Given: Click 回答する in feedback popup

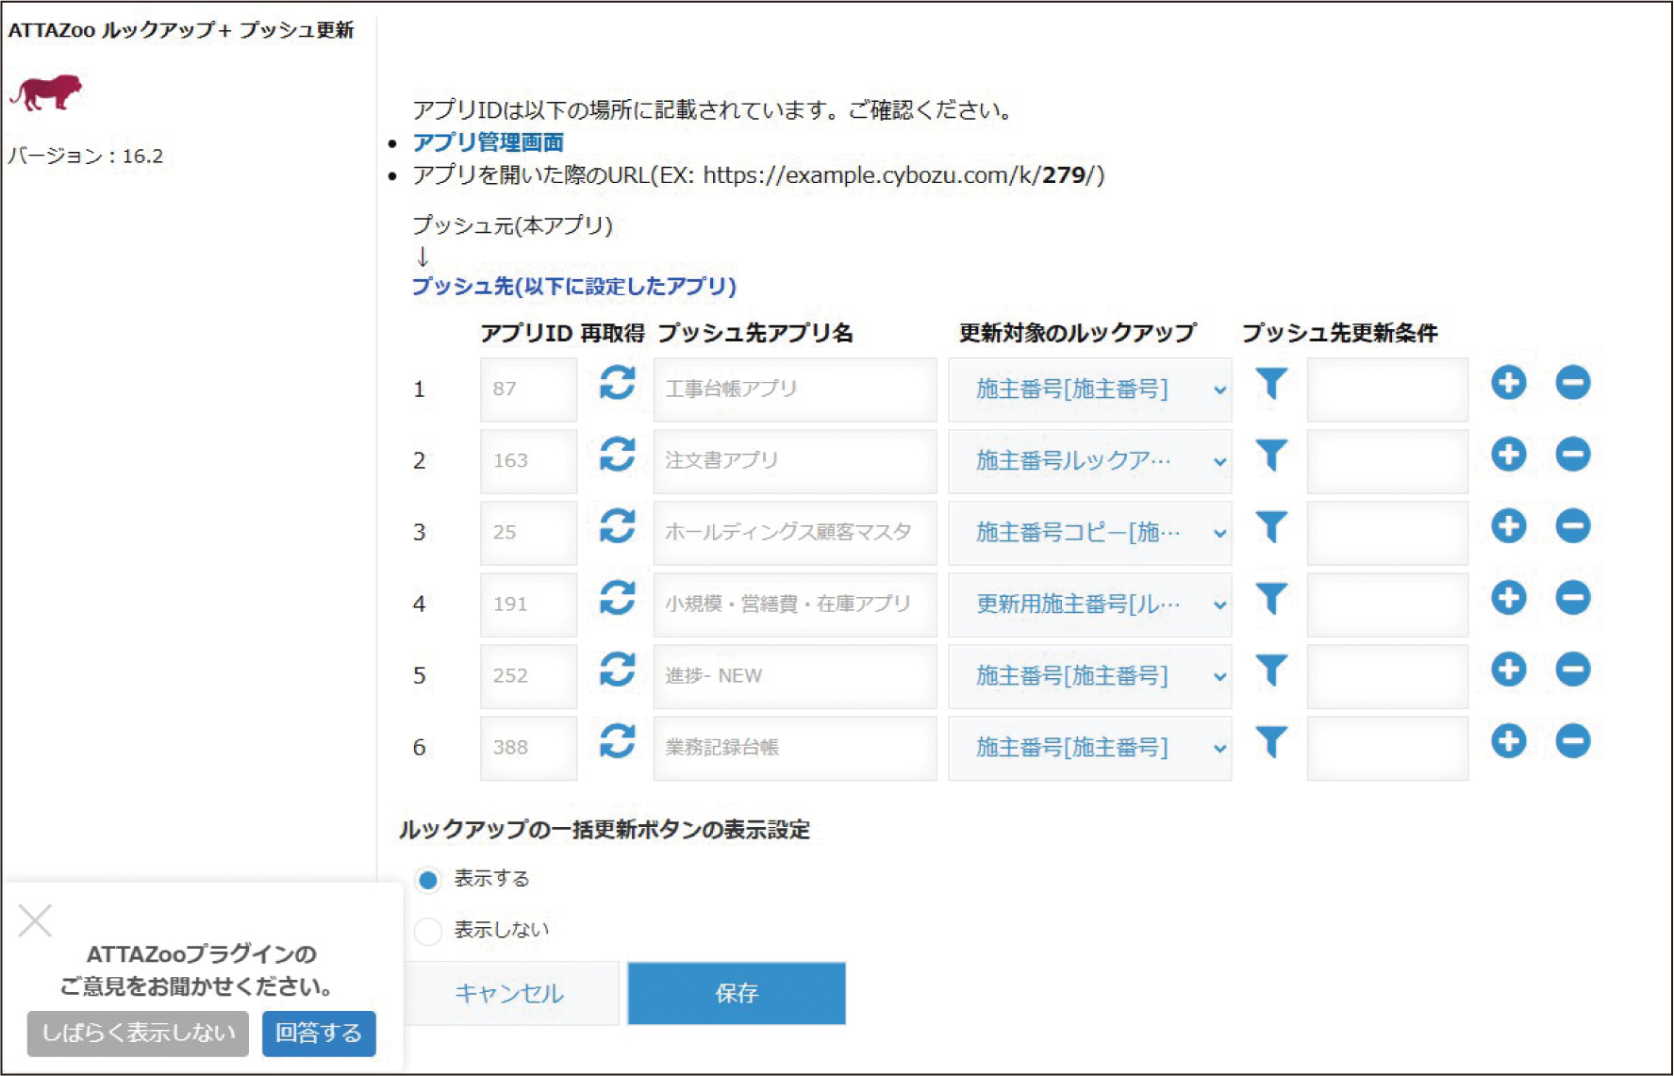Looking at the screenshot, I should point(319,1034).
